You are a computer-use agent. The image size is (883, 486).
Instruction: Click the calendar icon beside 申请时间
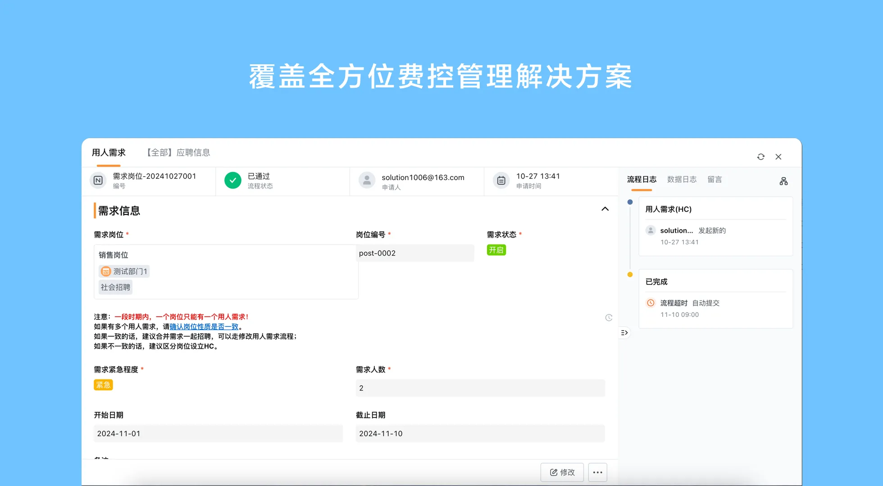tap(501, 180)
